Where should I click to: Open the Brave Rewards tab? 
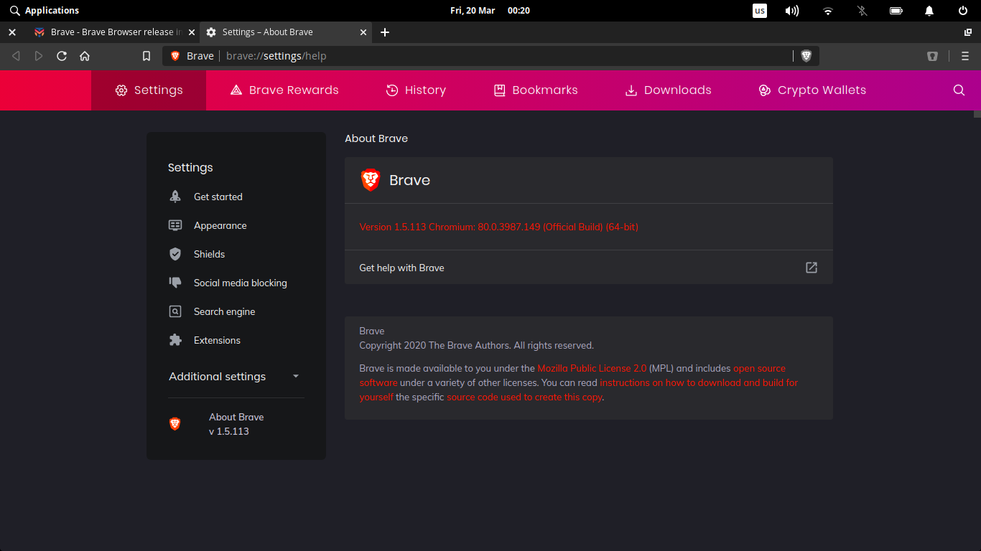coord(284,90)
